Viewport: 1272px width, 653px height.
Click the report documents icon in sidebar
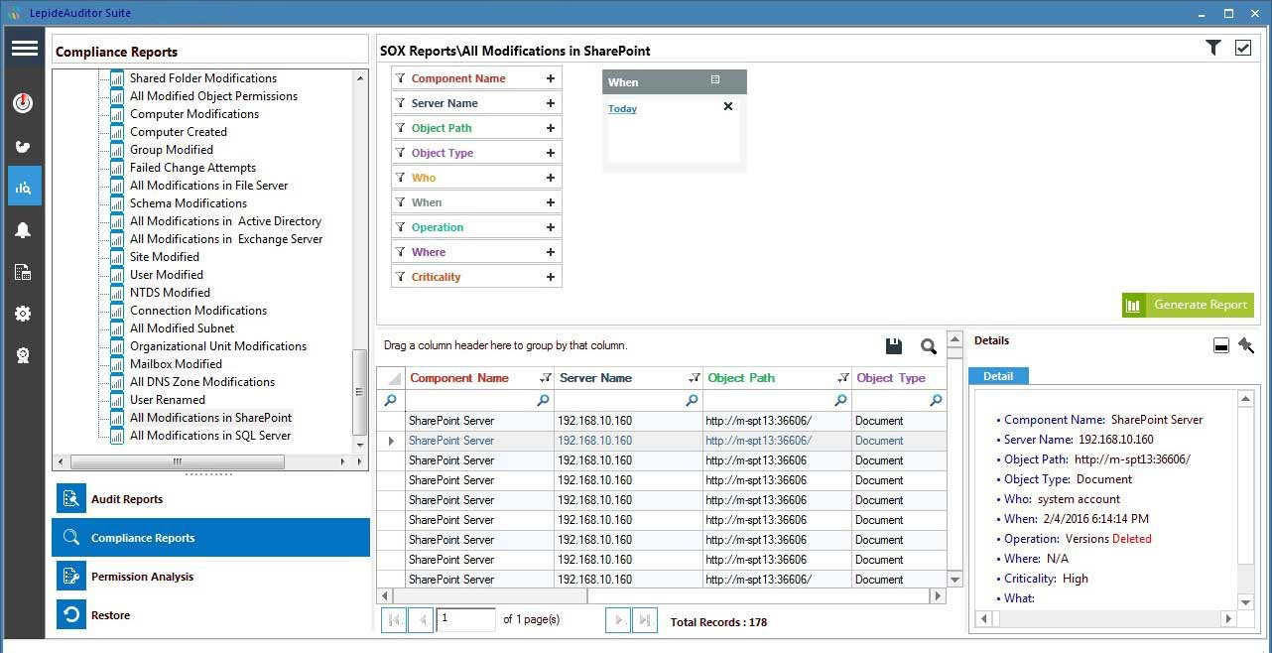24,271
